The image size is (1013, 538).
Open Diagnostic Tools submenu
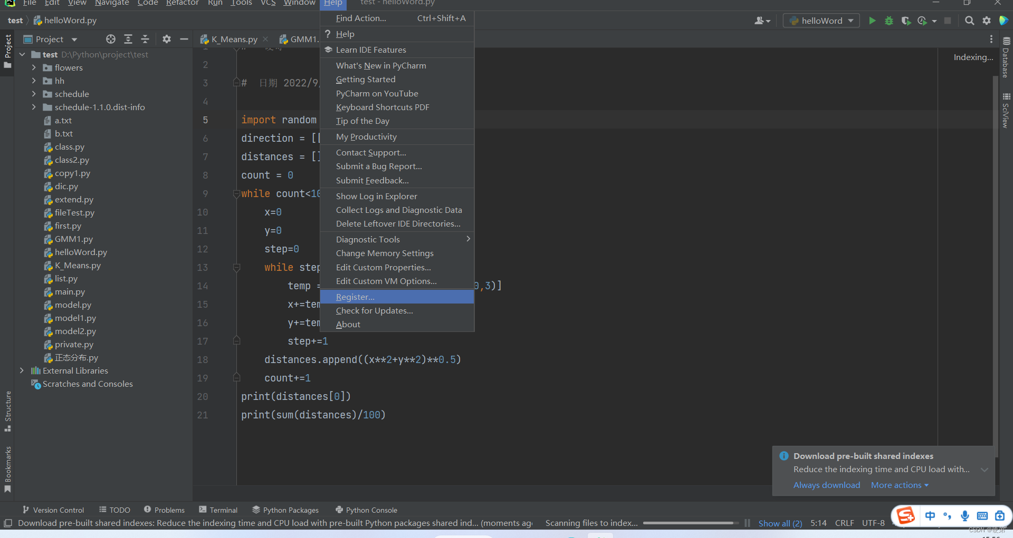pos(397,239)
